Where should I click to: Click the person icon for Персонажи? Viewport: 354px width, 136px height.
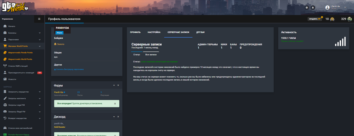click(x=5, y=40)
